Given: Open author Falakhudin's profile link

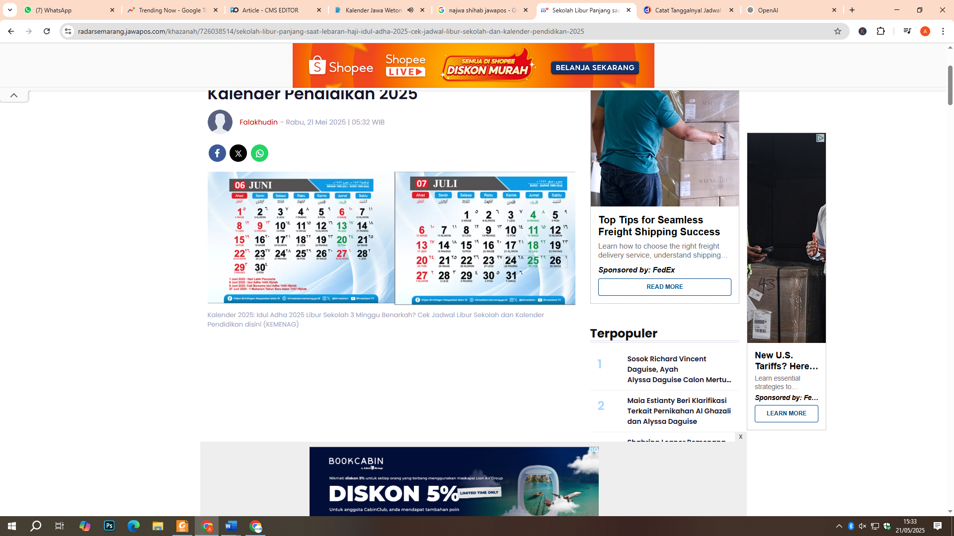Looking at the screenshot, I should pos(258,122).
